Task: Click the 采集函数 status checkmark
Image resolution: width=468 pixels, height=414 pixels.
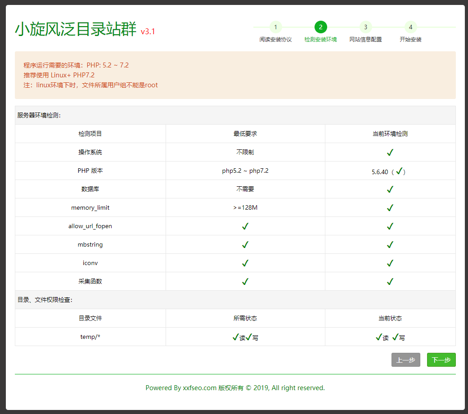Action: coord(390,281)
